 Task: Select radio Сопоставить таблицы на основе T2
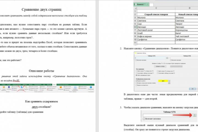point(158,73)
